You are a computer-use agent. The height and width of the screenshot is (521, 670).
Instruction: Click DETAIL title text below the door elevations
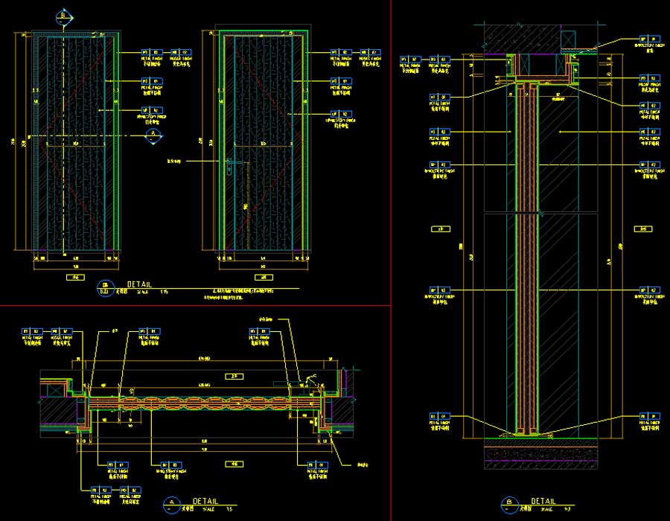pyautogui.click(x=139, y=284)
